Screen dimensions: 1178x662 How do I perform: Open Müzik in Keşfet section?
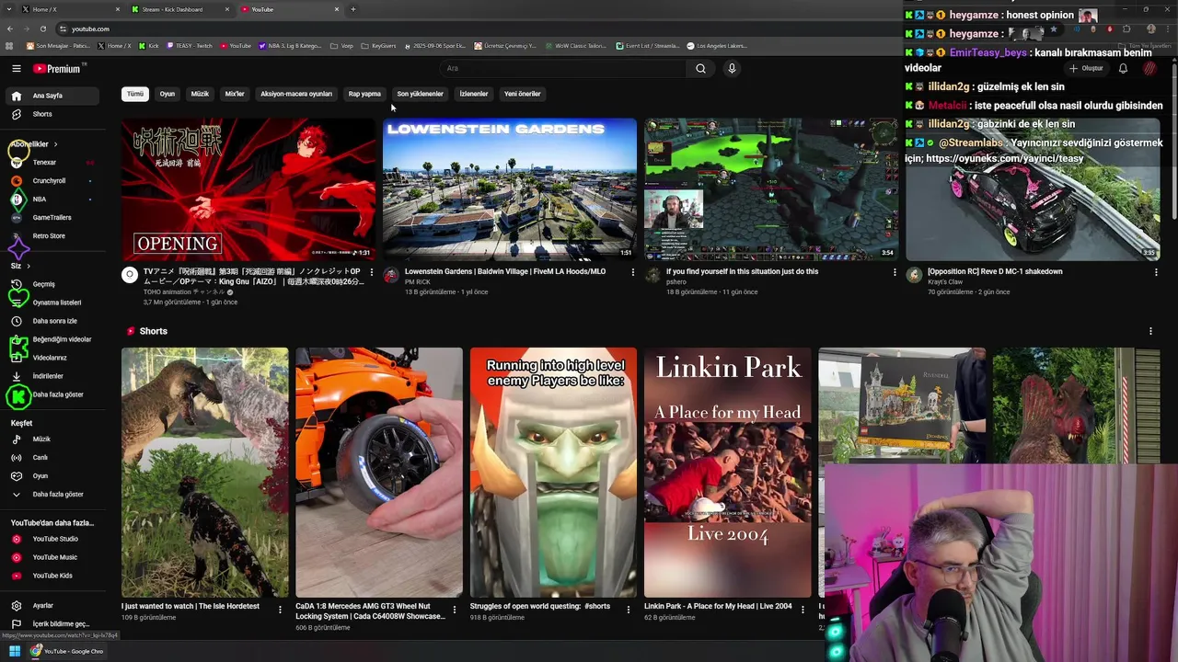tap(53, 439)
